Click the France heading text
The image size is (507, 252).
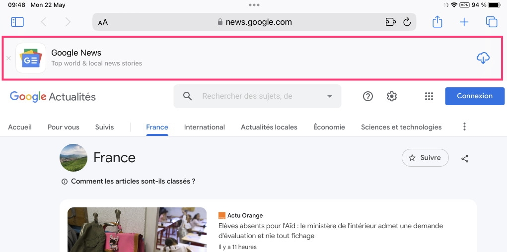[115, 158]
